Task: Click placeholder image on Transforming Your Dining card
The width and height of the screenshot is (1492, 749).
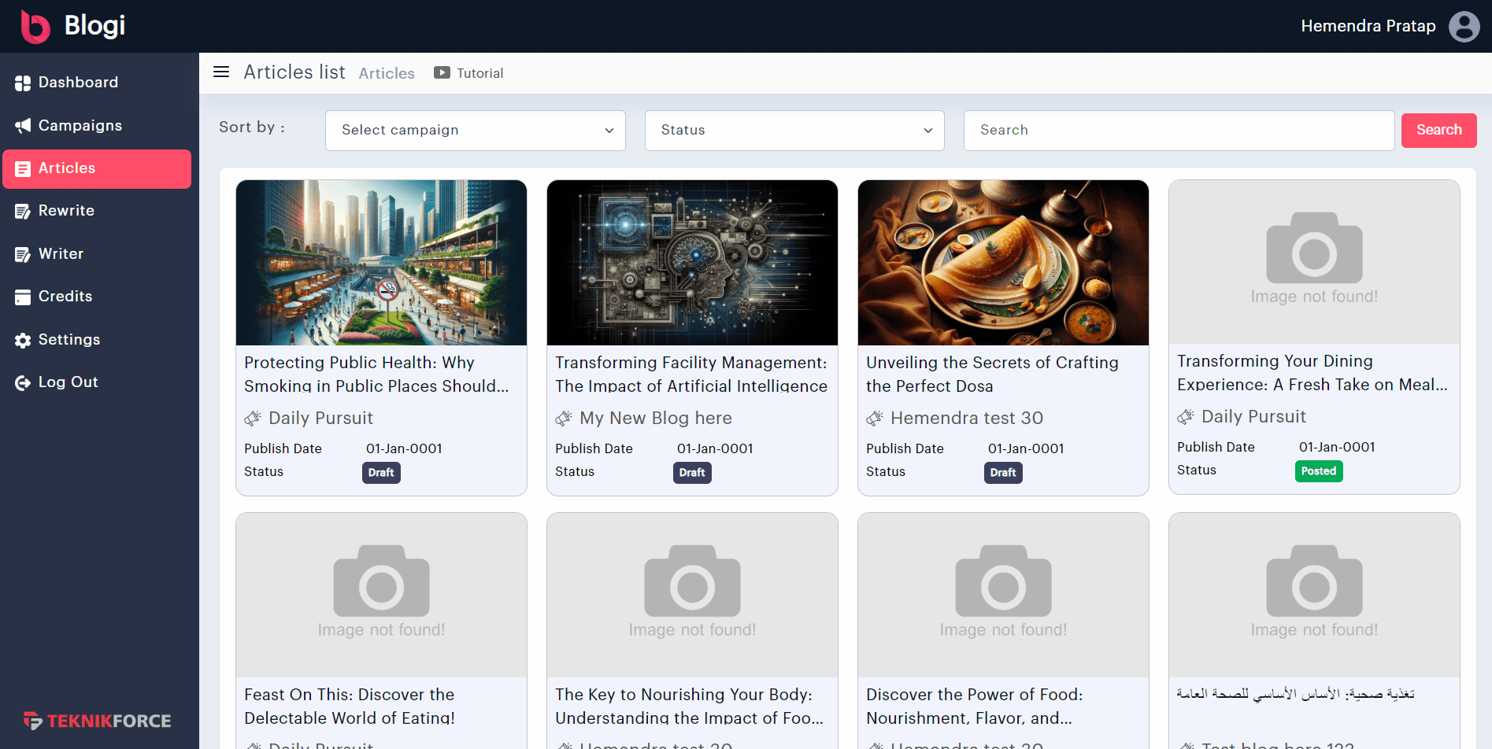Action: (x=1314, y=262)
